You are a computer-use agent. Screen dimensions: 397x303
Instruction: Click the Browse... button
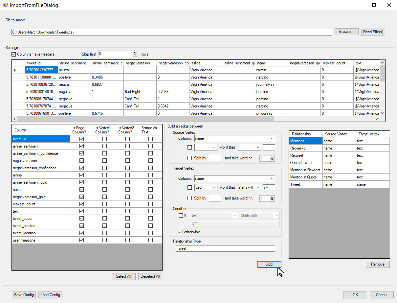pos(346,32)
